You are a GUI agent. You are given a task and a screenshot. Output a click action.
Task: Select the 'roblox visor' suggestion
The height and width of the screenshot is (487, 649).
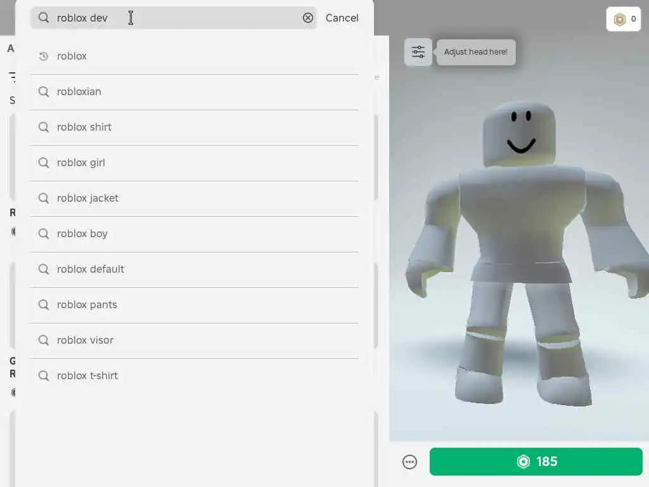tap(194, 341)
